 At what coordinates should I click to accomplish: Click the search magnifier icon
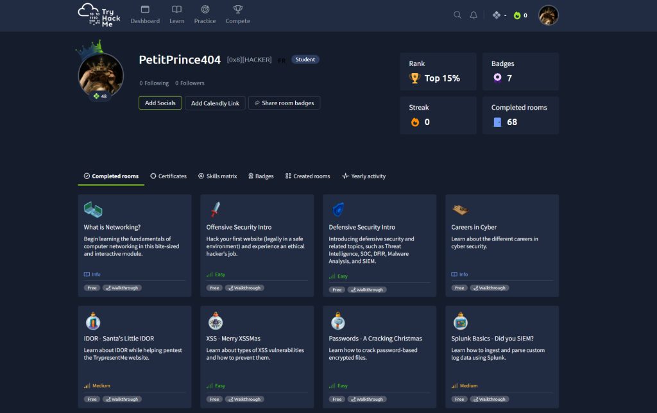(457, 15)
